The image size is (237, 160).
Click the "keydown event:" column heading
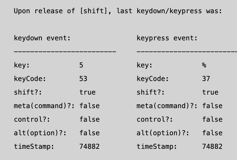pyautogui.click(x=42, y=38)
